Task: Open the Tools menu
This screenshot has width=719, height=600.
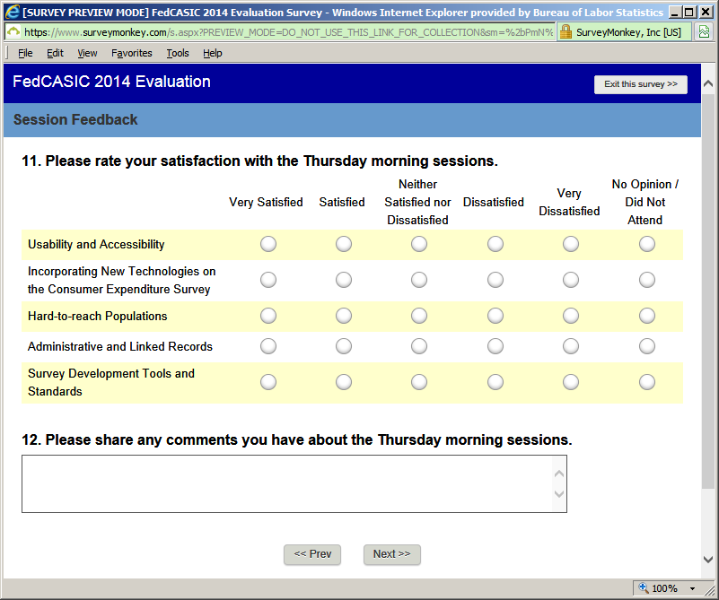Action: coord(178,53)
